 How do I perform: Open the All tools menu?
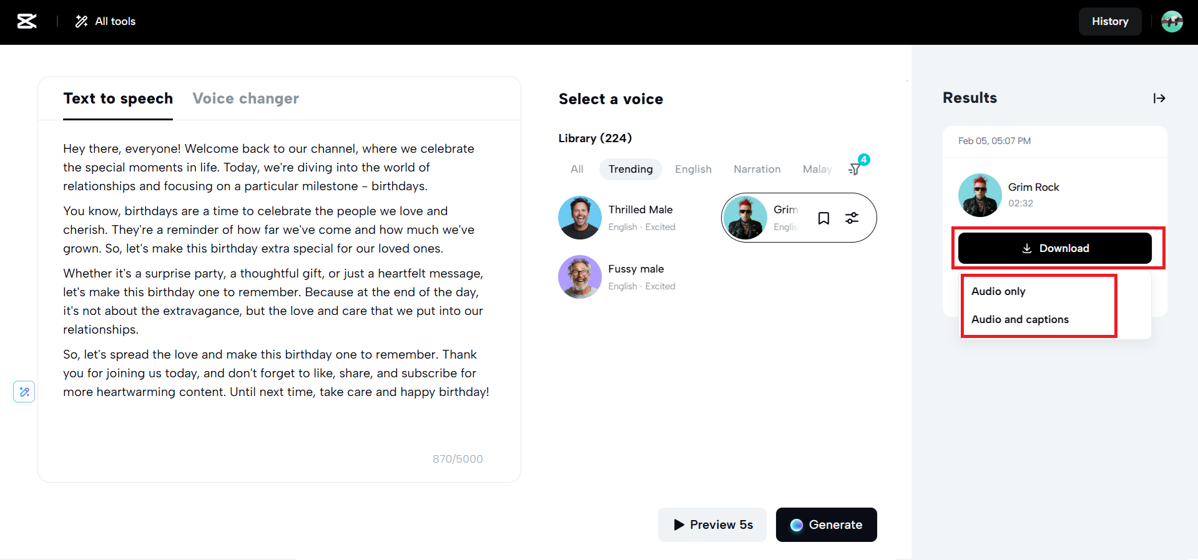pyautogui.click(x=106, y=21)
